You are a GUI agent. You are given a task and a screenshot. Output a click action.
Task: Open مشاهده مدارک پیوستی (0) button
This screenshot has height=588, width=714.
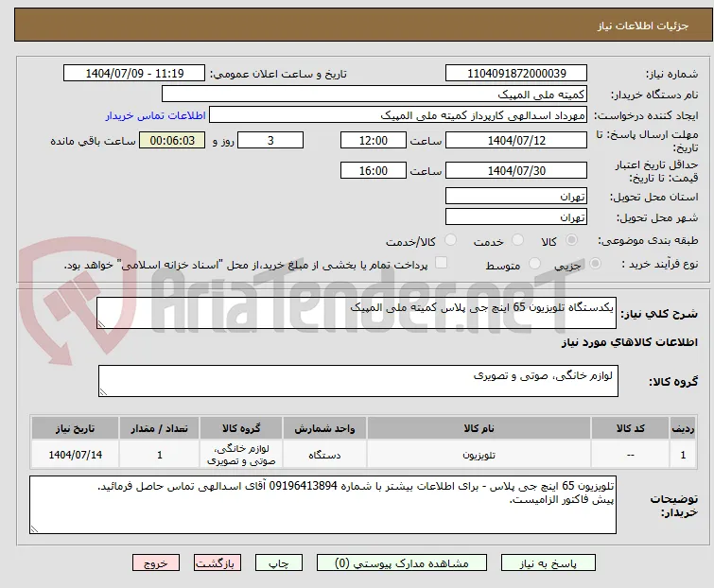pos(402,563)
